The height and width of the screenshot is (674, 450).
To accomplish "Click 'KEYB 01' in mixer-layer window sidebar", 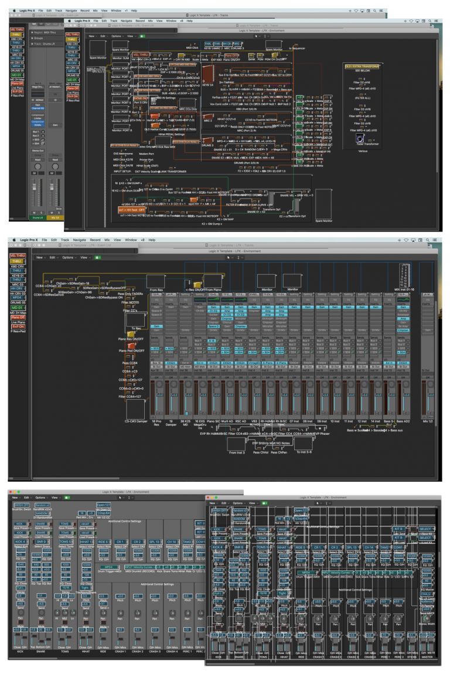I will (x=18, y=275).
